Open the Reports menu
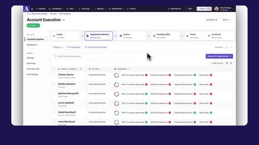 click(100, 9)
